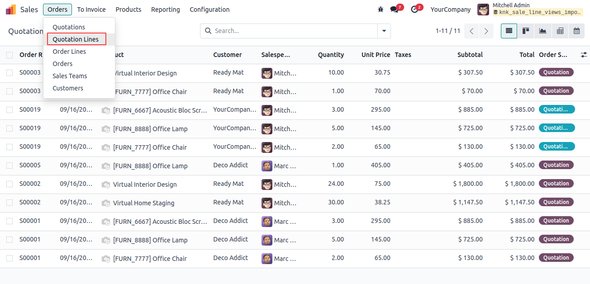Click teal Quotation status badge for S00019 Office Lamp
Screen dimensions: 590x284
point(557,128)
